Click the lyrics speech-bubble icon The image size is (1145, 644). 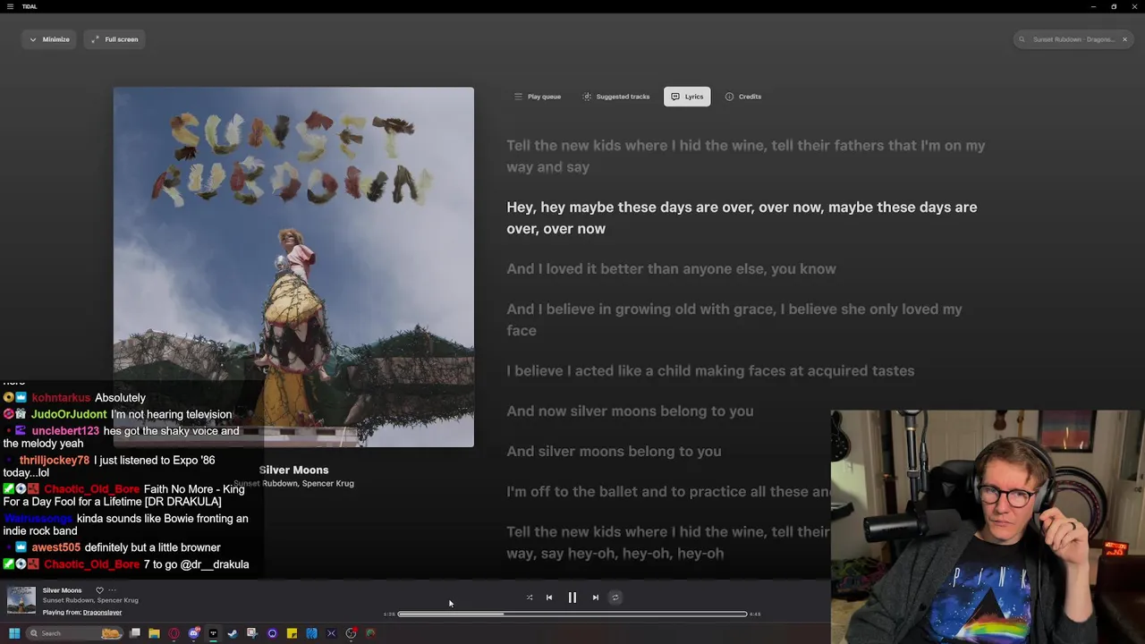(675, 97)
